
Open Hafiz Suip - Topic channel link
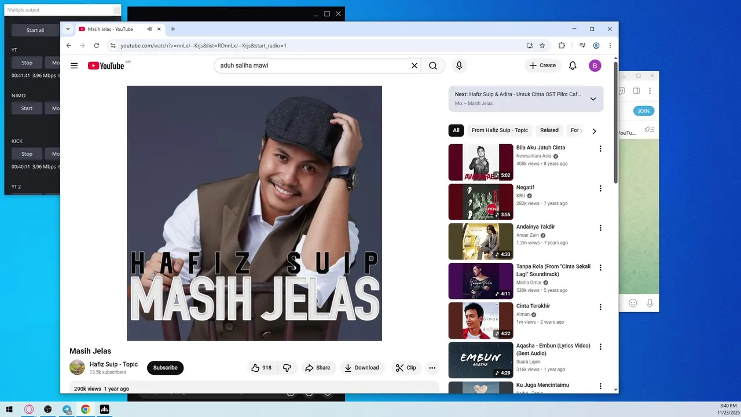point(113,364)
